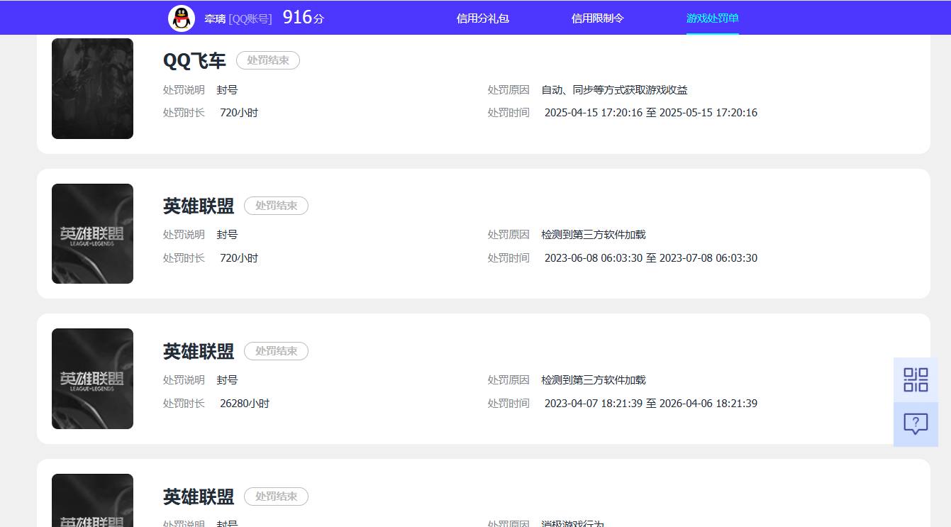The image size is (951, 527).
Task: Click 处罚结束 badge on the bottom 英雄联盟 card
Action: [276, 497]
